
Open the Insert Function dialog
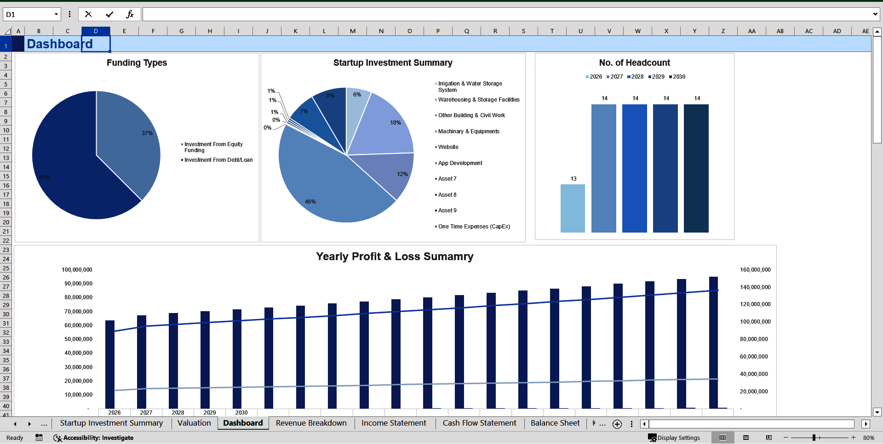pyautogui.click(x=130, y=14)
